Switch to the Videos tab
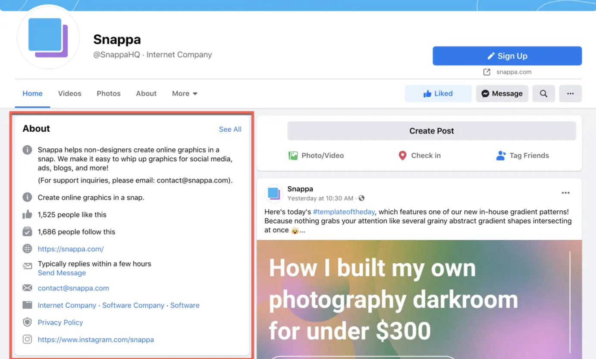596x359 pixels. coord(69,93)
